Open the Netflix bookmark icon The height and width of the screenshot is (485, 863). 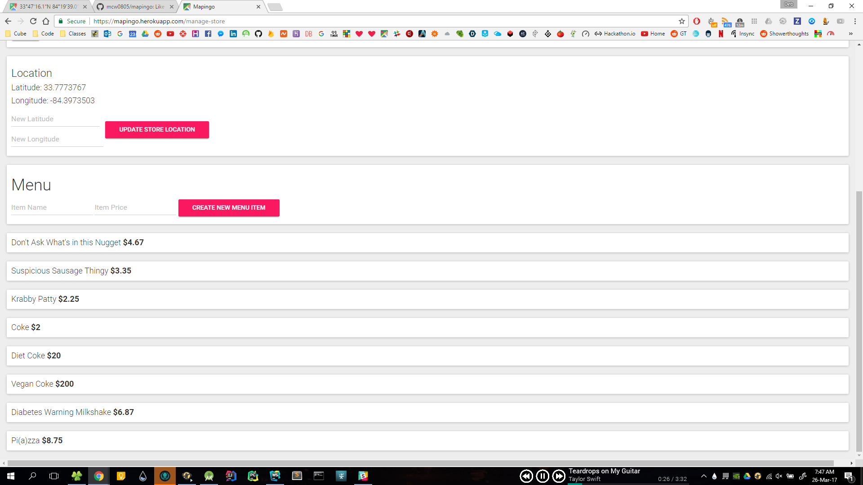click(721, 34)
